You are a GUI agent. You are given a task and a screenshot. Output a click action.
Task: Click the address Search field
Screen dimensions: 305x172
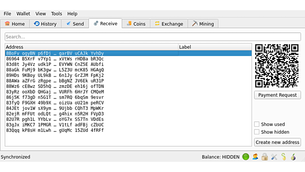point(152,37)
